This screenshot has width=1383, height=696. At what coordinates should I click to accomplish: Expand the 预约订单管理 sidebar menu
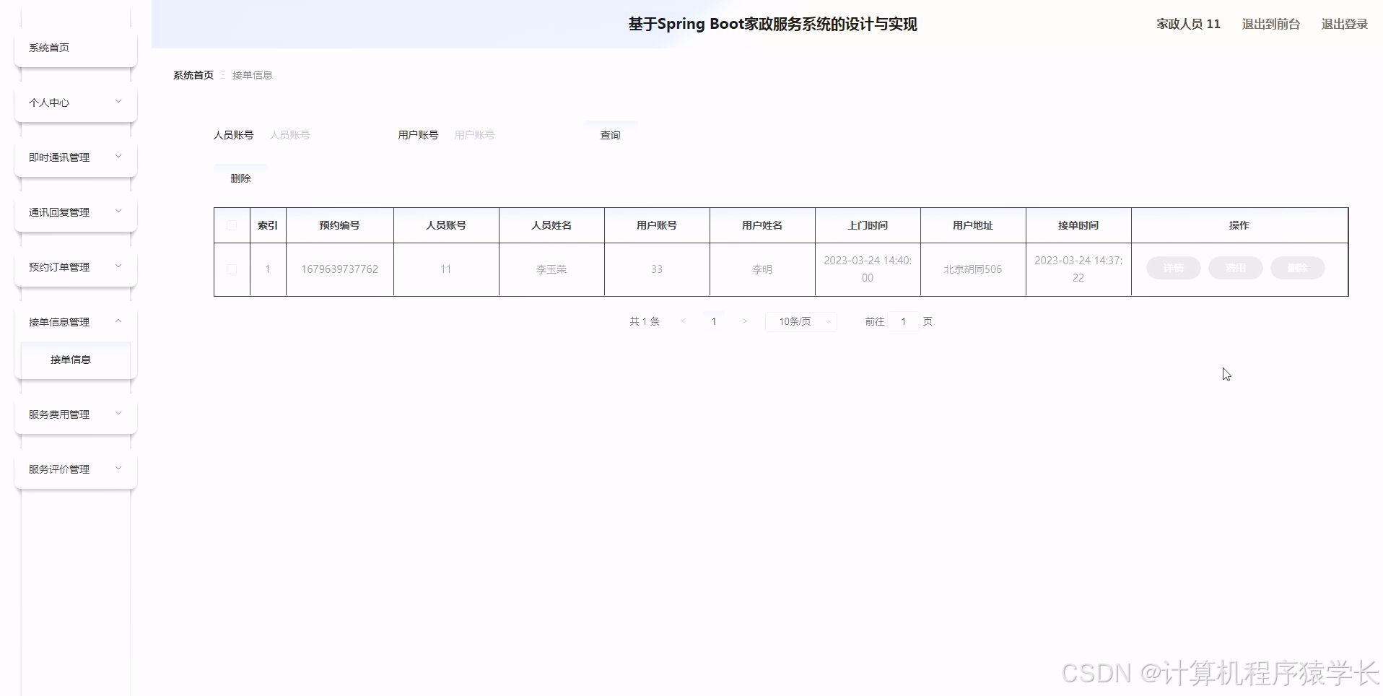tap(75, 266)
